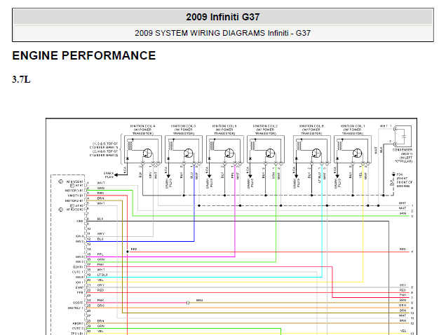Click the 'GND' pin label on the connector

pos(80,221)
